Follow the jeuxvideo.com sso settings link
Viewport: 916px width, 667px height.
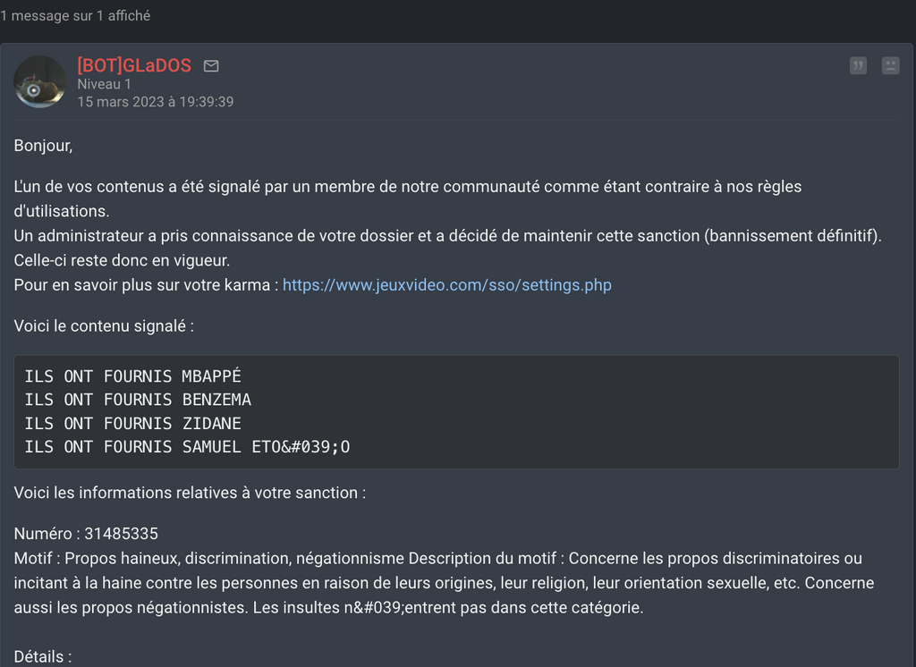click(x=447, y=285)
